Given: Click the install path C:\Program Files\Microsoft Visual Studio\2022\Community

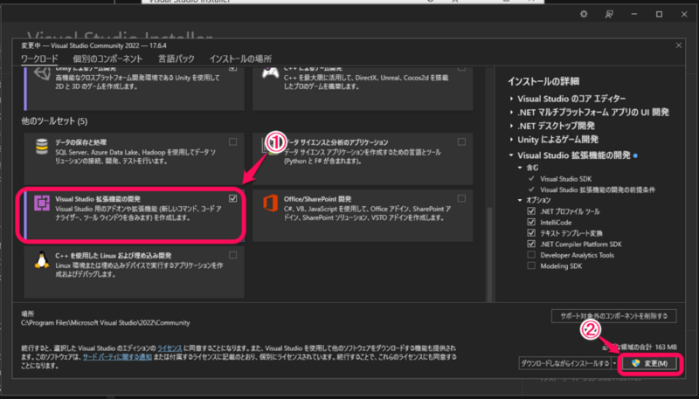Looking at the screenshot, I should coord(106,323).
